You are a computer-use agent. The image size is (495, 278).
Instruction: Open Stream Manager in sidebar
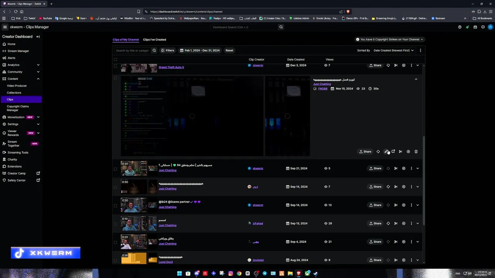tap(18, 51)
